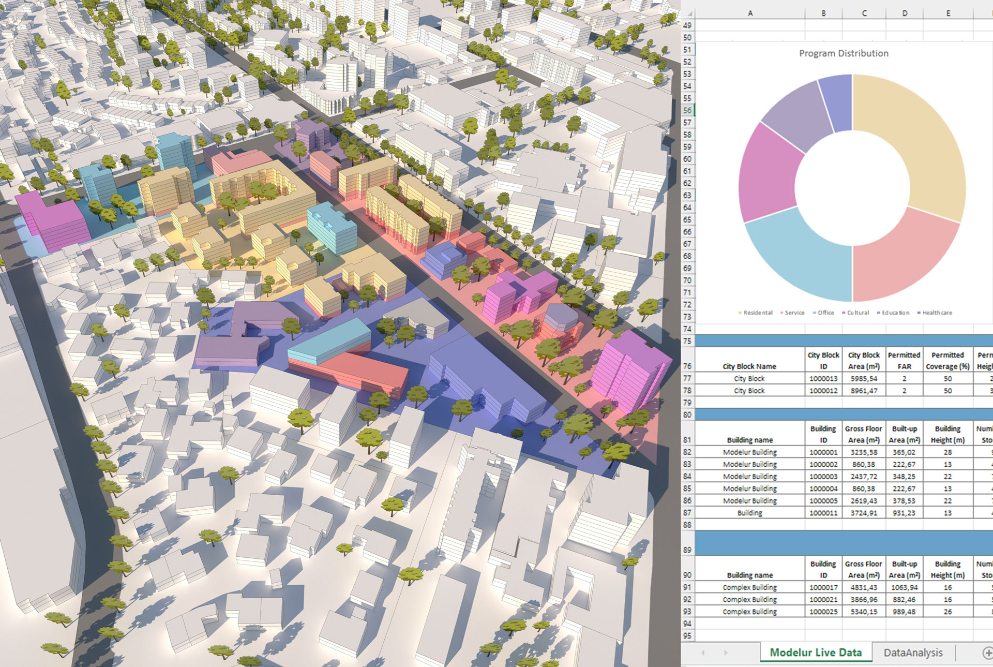Select the Building row in row 87
993x667 pixels.
pos(749,513)
